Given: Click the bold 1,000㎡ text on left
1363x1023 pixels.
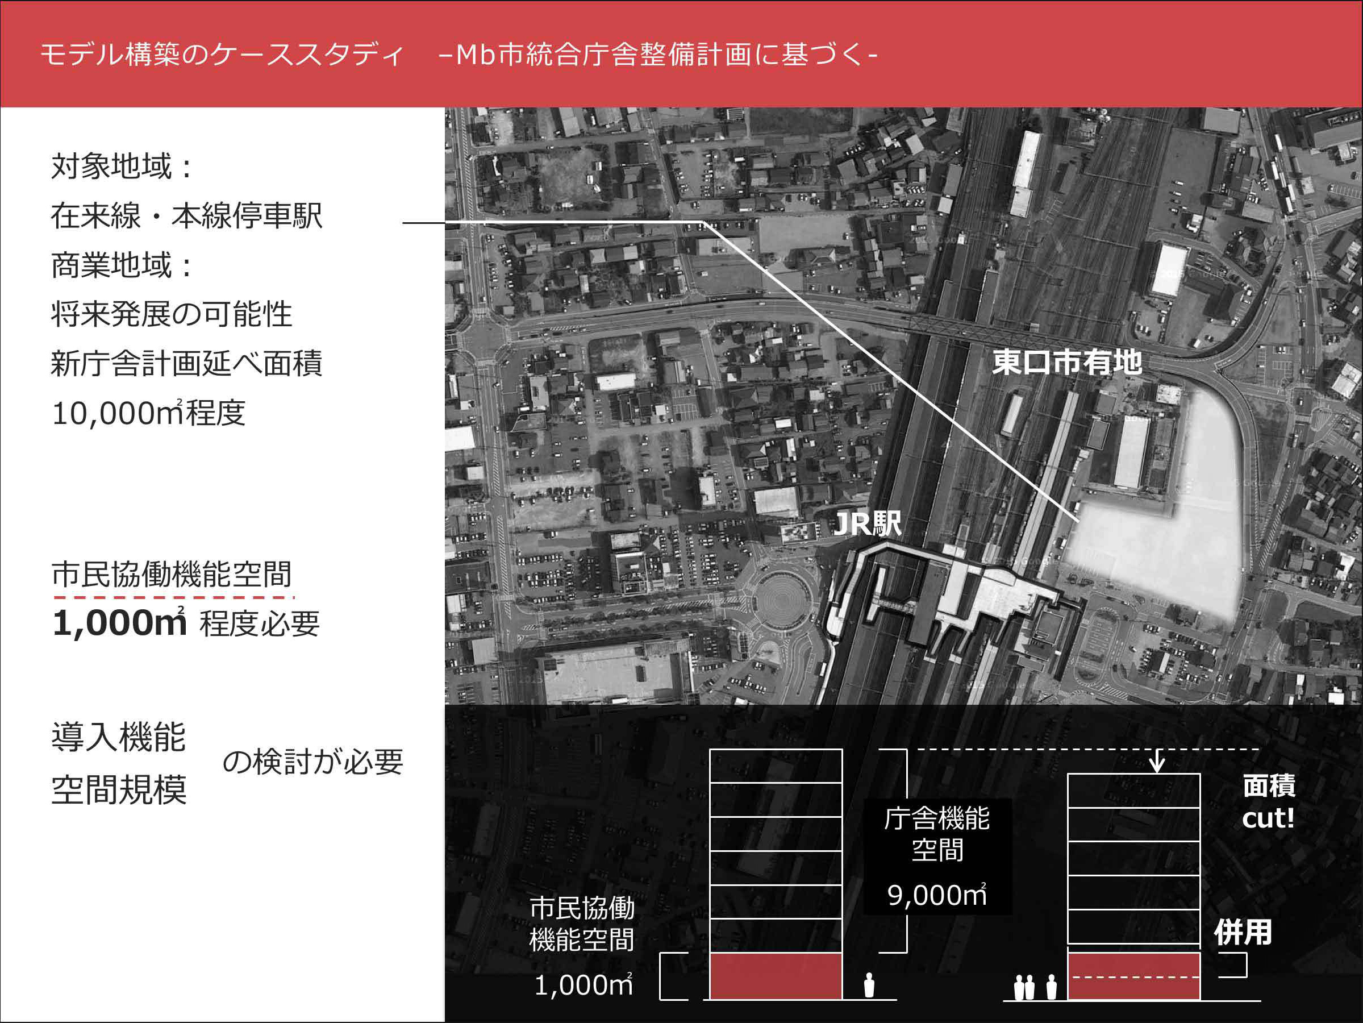Looking at the screenshot, I should point(119,622).
